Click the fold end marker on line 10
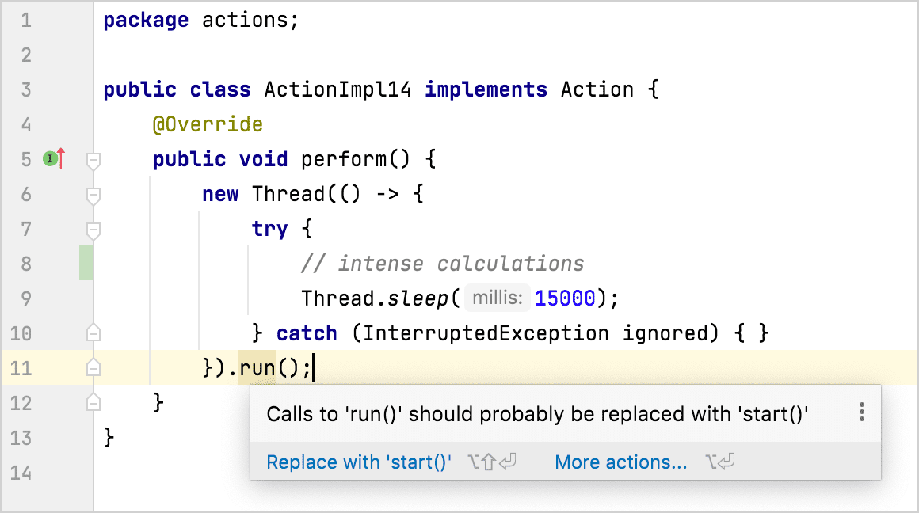 click(x=93, y=332)
